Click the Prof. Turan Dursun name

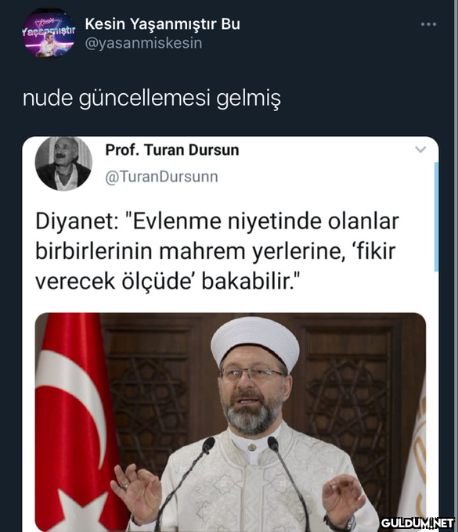tap(172, 149)
